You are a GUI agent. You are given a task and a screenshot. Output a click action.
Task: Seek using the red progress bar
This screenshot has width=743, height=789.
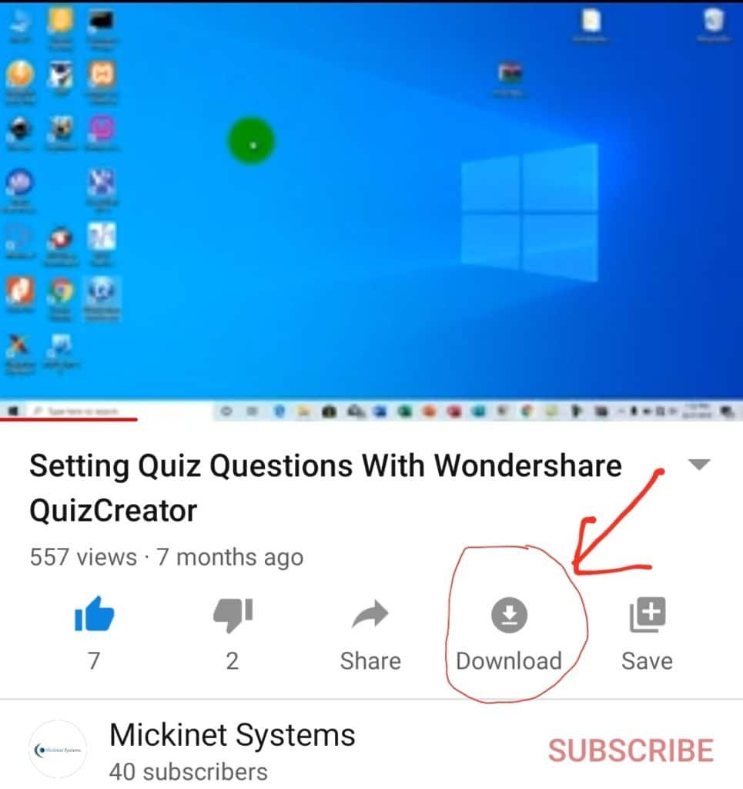point(69,418)
